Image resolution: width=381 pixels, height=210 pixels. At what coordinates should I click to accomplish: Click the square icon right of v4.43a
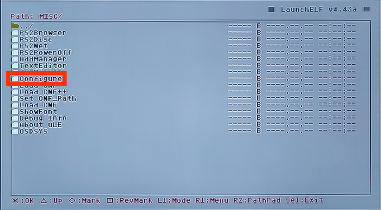pyautogui.click(x=366, y=9)
